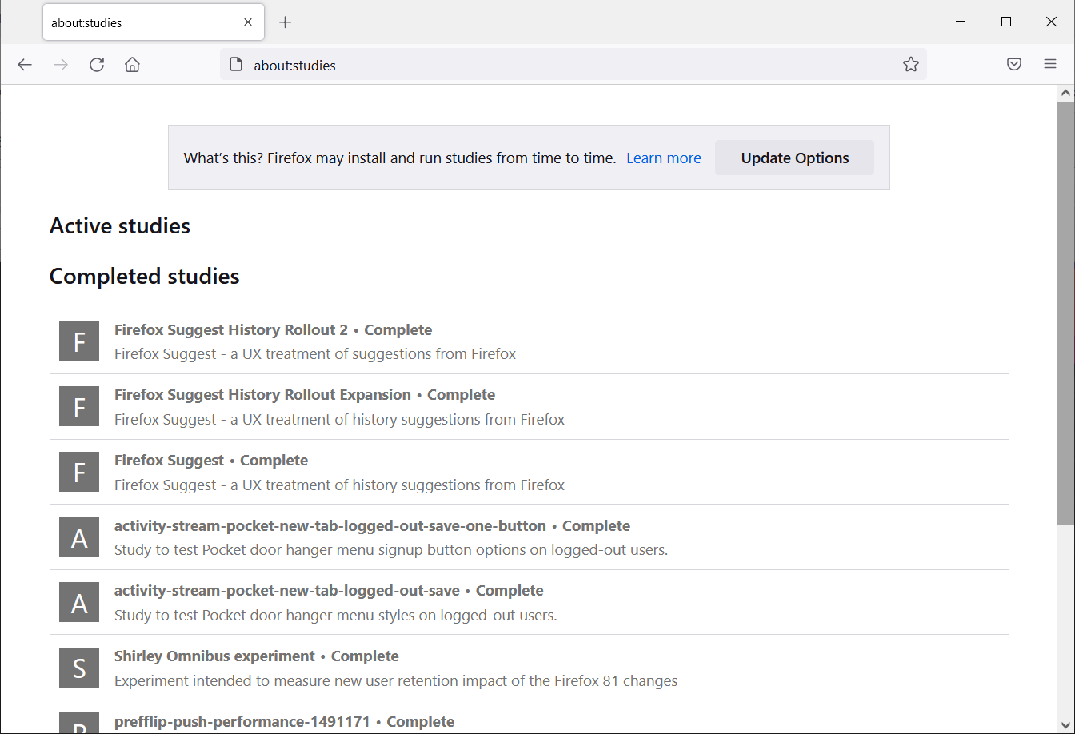Image resolution: width=1075 pixels, height=734 pixels.
Task: Click the Shirley Omnibus experiment's S avatar
Action: click(x=78, y=668)
